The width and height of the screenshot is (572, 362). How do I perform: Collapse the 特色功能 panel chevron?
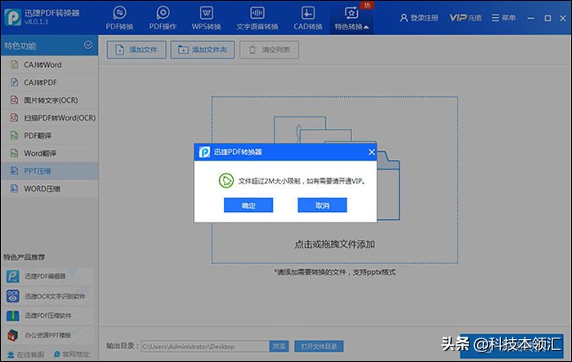[88, 45]
